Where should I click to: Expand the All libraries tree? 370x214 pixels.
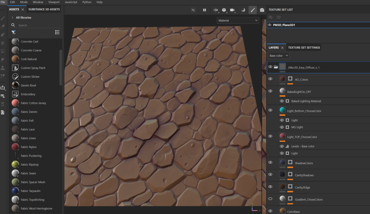pyautogui.click(x=13, y=18)
